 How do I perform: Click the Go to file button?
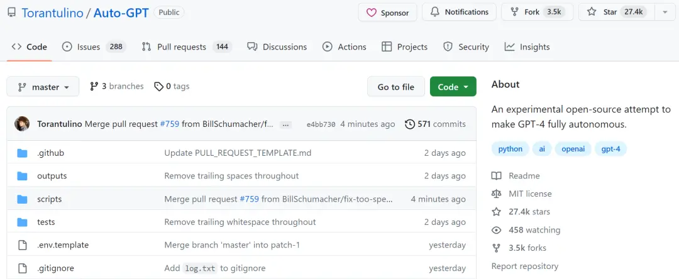(x=396, y=87)
